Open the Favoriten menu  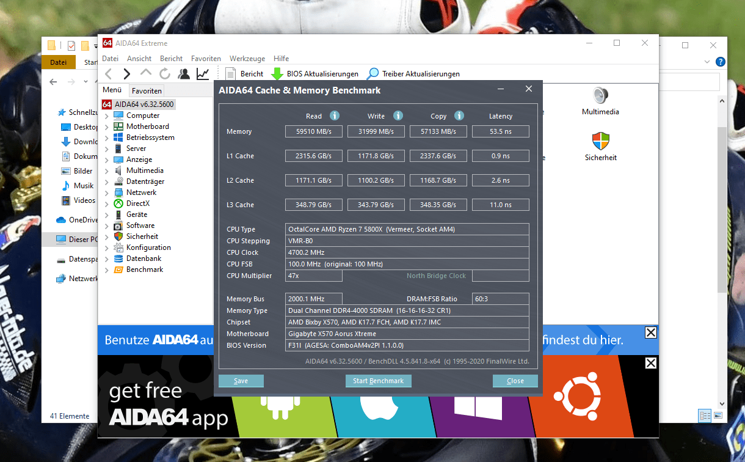point(206,59)
